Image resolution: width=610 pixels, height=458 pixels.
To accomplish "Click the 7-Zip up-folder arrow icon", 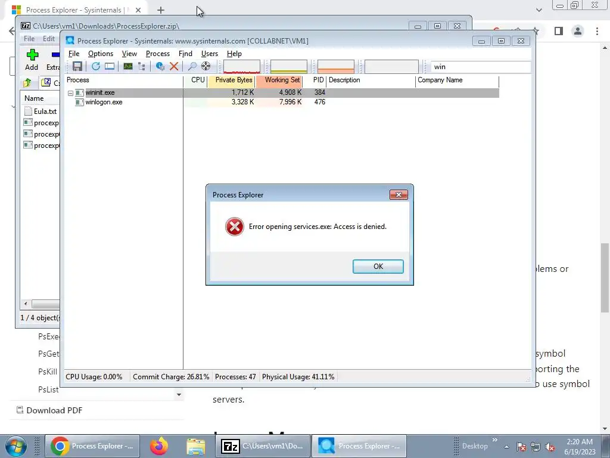I will (x=27, y=82).
